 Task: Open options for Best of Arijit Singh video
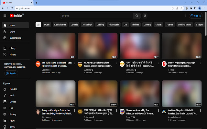click(201, 63)
